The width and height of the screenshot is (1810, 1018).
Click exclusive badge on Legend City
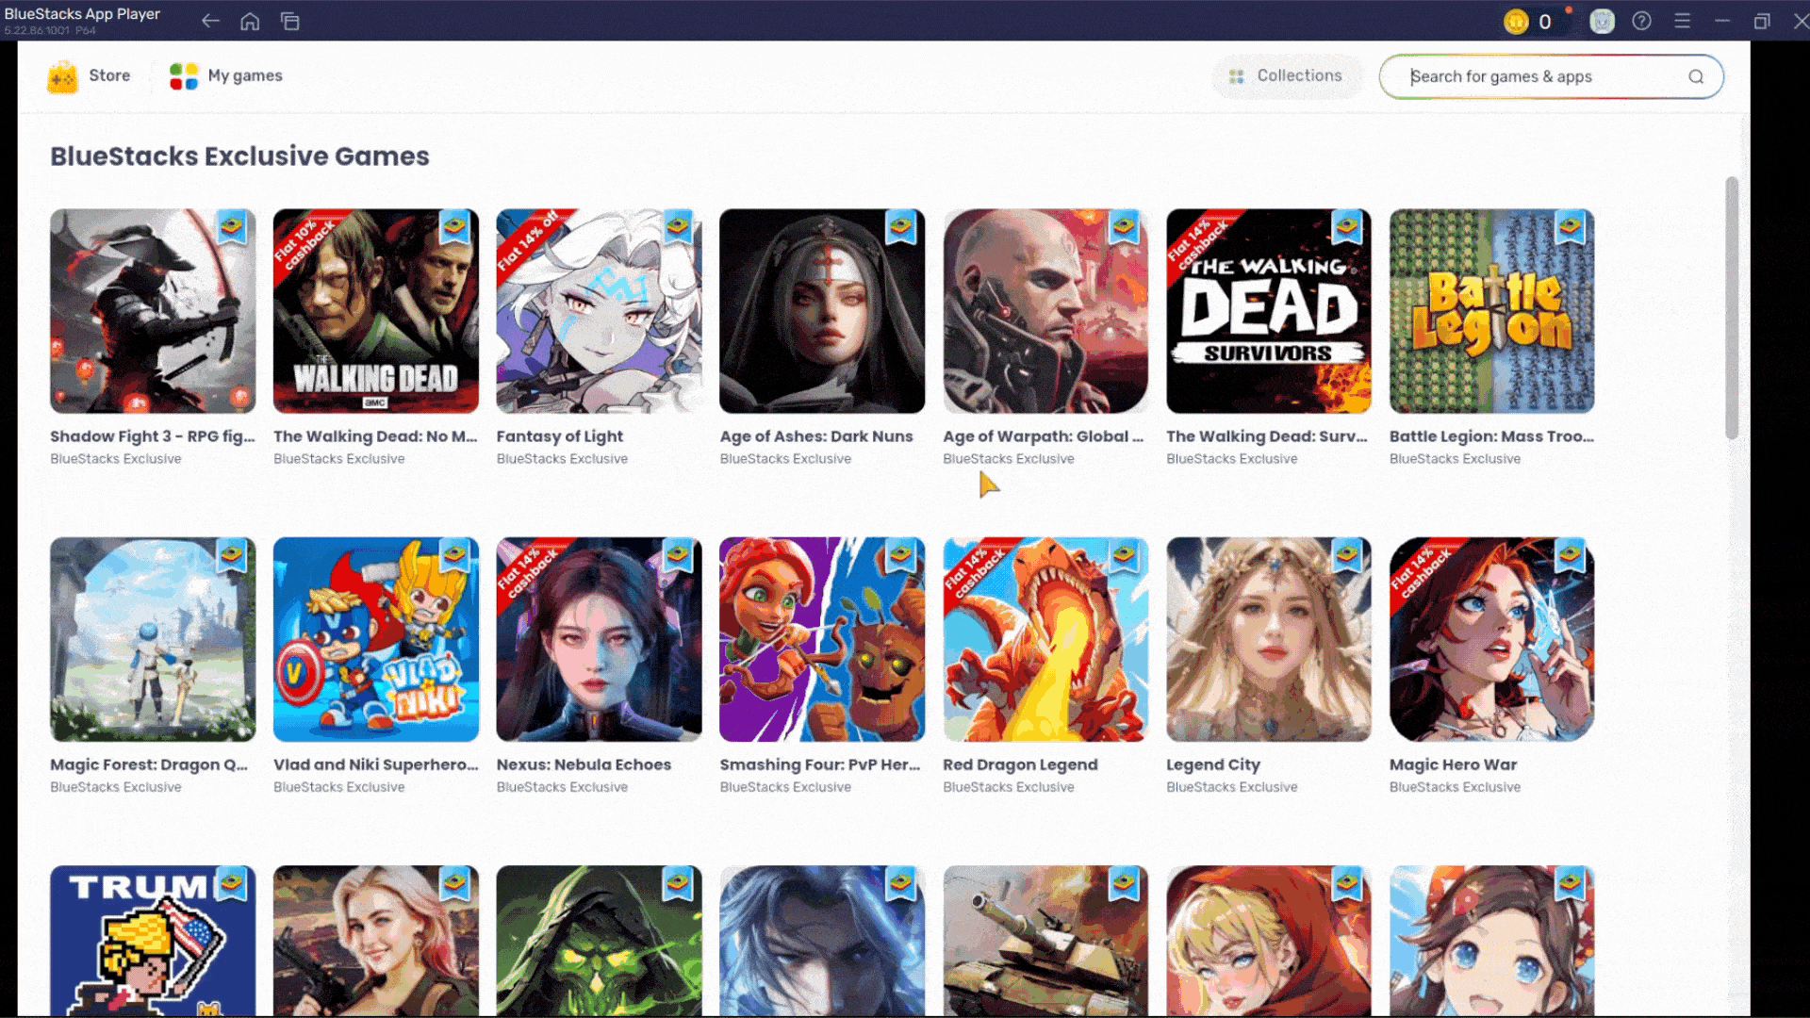click(1347, 556)
